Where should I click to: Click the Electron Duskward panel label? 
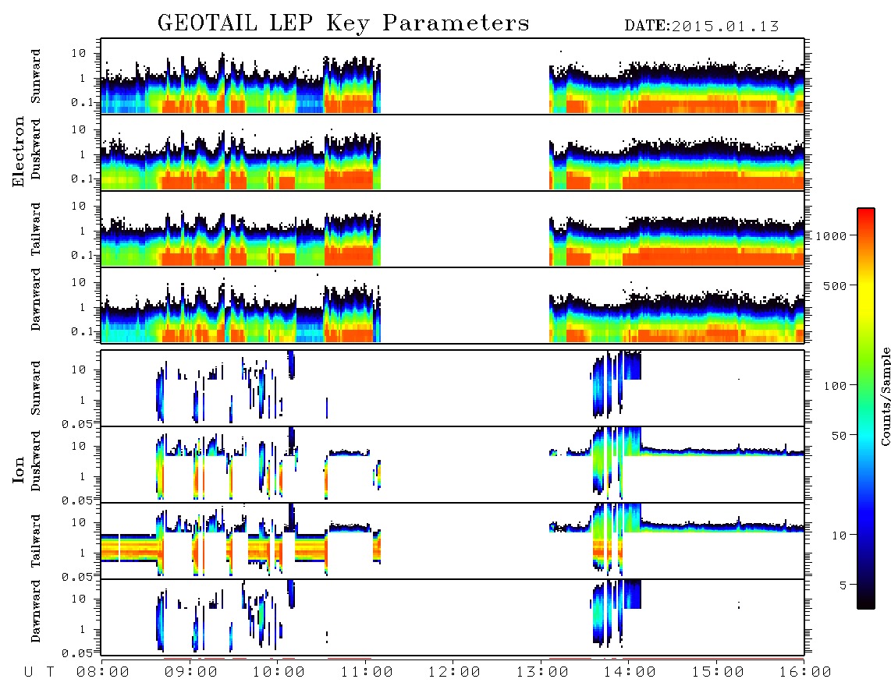pyautogui.click(x=36, y=149)
